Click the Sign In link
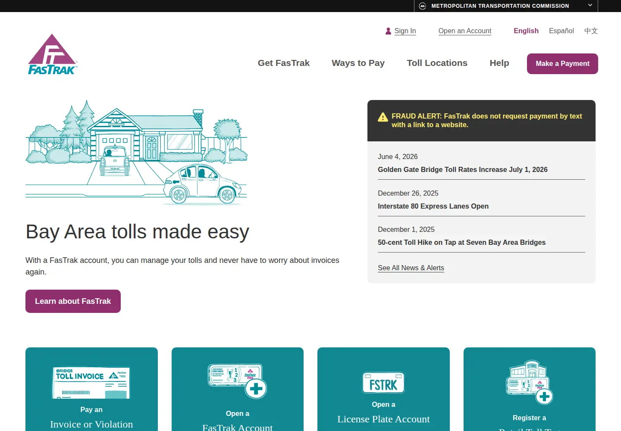The width and height of the screenshot is (621, 431). coord(405,31)
